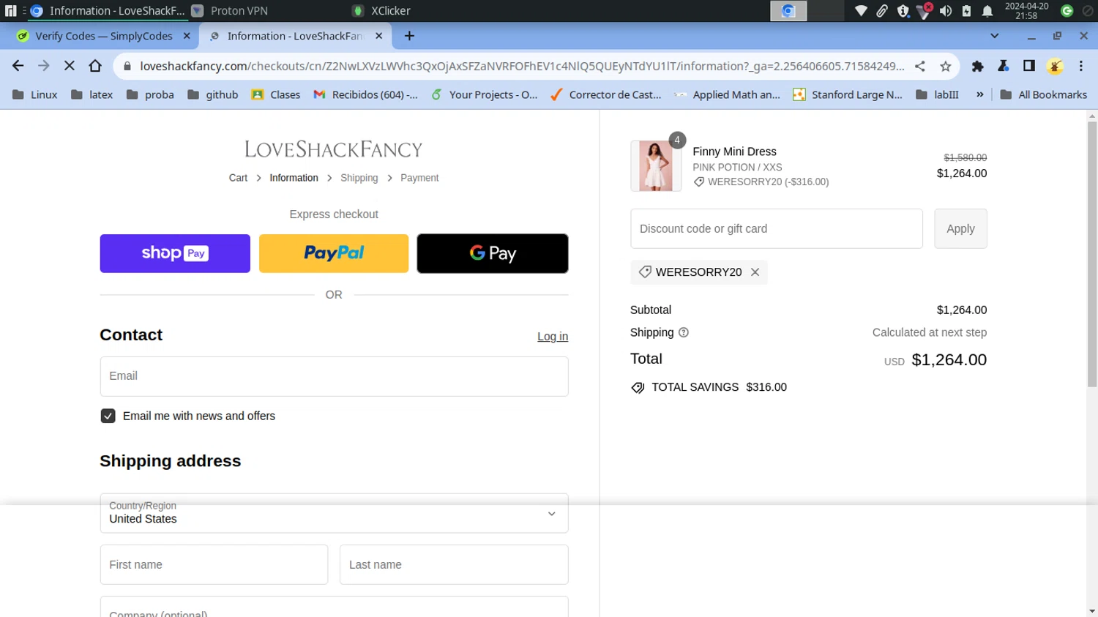Screen dimensions: 1098x617
Task: Open the notifications bell tray icon
Action: 987,11
